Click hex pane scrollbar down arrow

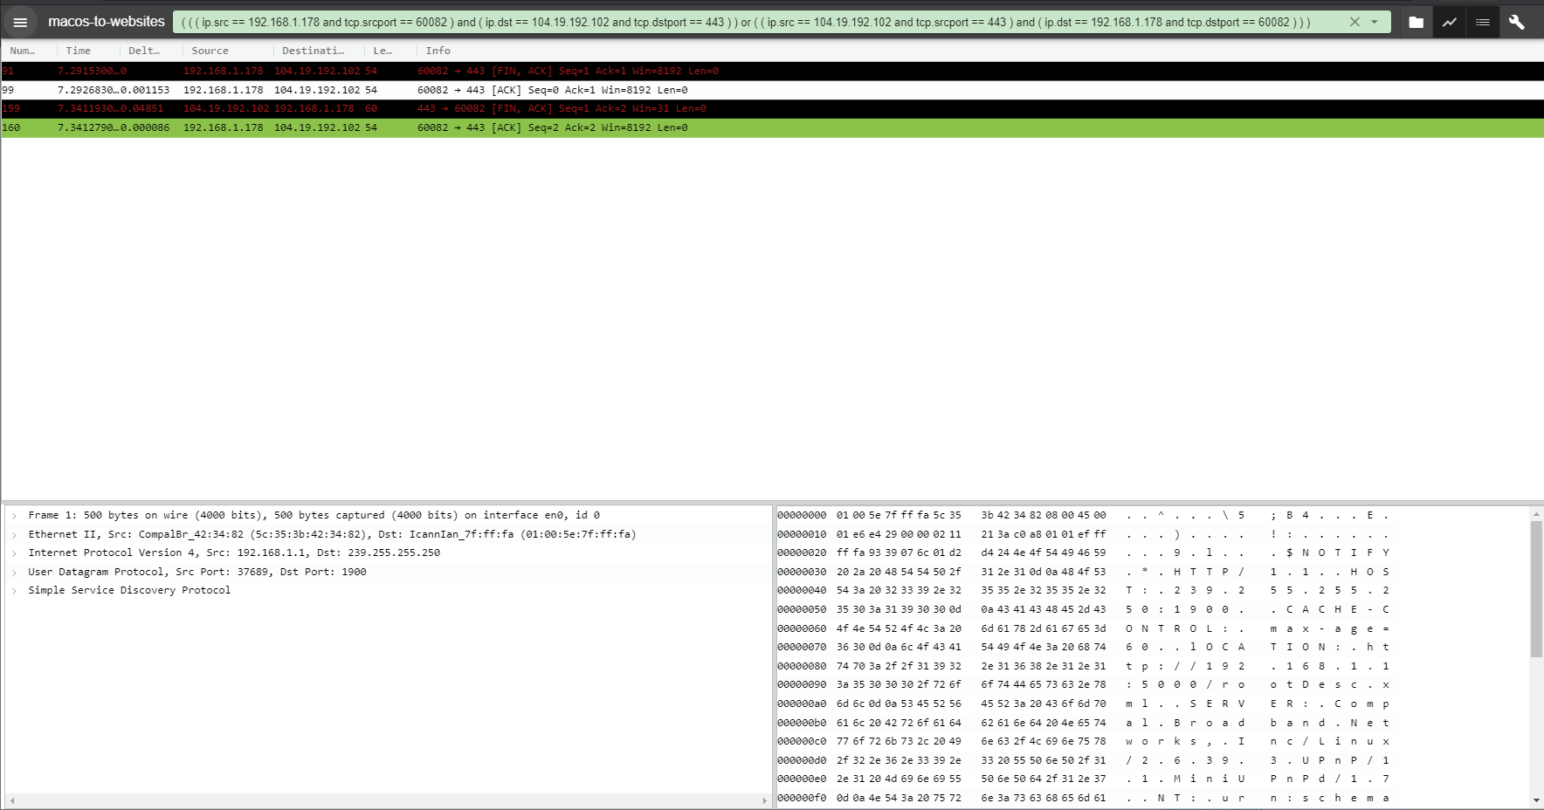tap(1536, 800)
